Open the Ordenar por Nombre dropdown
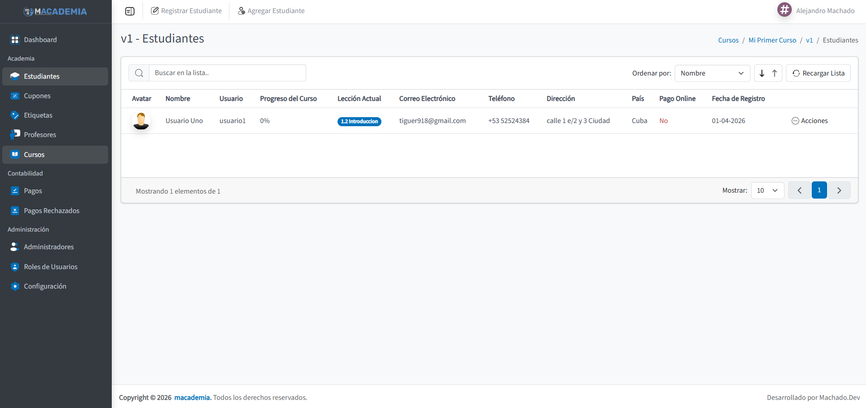 tap(712, 73)
